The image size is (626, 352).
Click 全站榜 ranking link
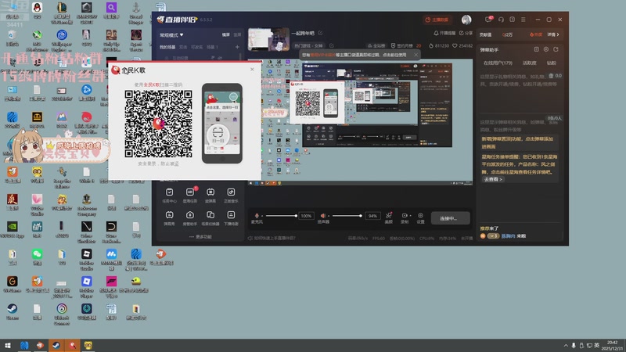[x=376, y=46]
